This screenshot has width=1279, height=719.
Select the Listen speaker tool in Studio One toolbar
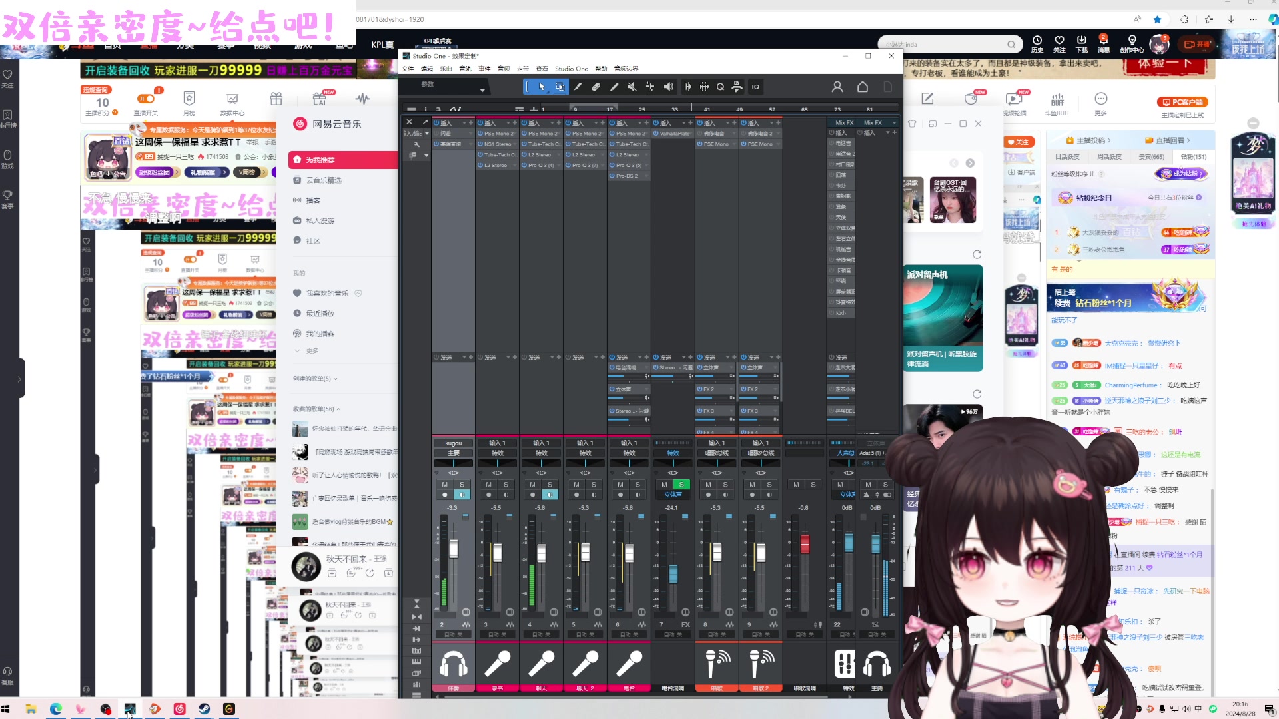click(x=669, y=87)
